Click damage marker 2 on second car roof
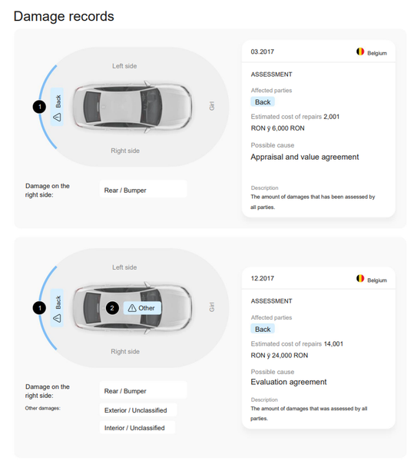417x461 pixels. [x=112, y=308]
